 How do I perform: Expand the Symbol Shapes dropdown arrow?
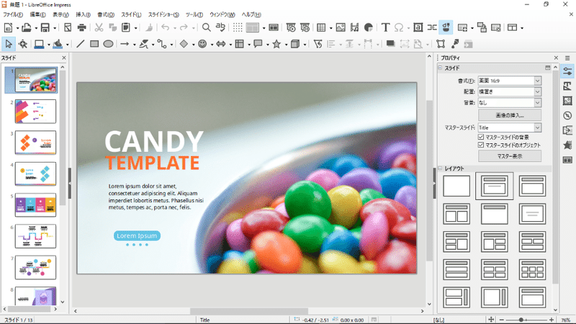[x=211, y=45]
